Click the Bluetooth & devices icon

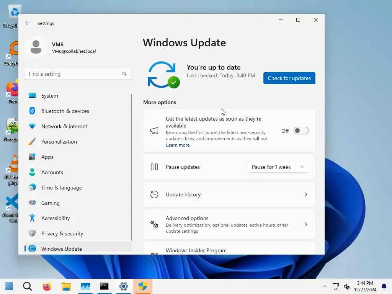coord(32,111)
